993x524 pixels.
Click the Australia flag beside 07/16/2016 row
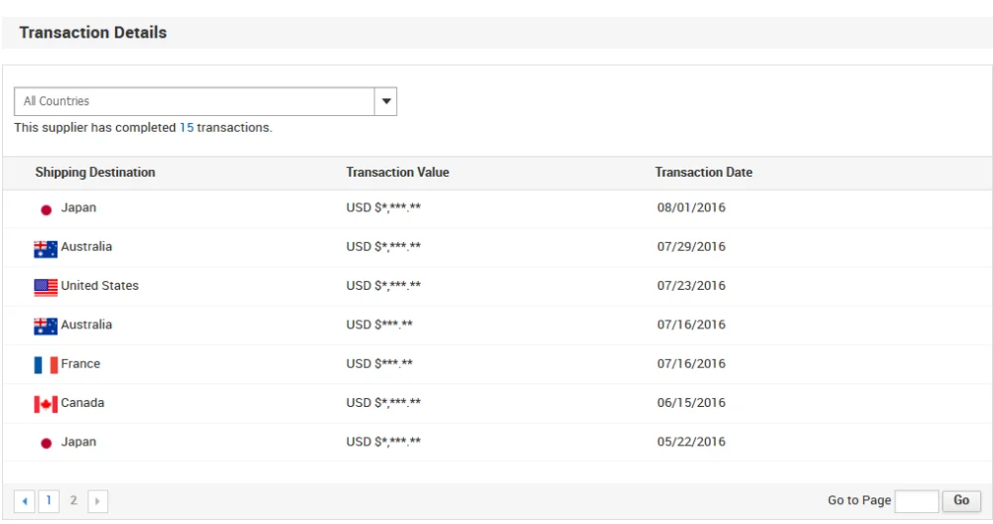[x=46, y=326]
